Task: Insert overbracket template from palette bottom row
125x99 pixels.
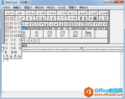Action: [15, 56]
